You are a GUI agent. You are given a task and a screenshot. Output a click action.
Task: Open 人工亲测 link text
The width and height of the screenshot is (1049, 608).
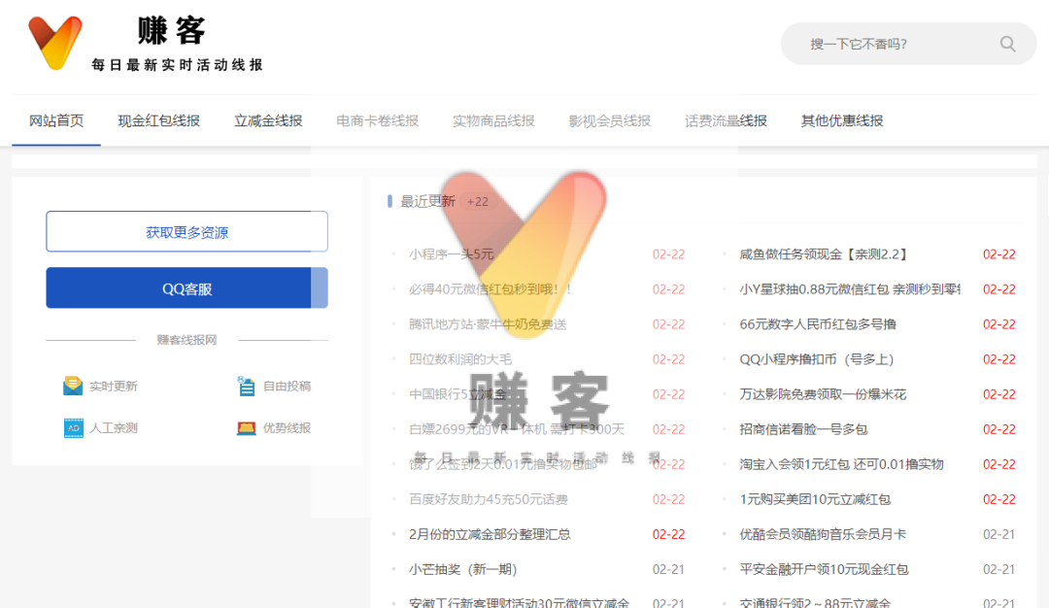coord(113,428)
